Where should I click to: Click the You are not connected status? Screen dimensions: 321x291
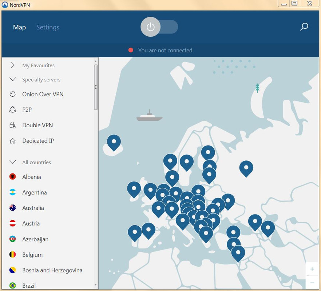[x=165, y=50]
